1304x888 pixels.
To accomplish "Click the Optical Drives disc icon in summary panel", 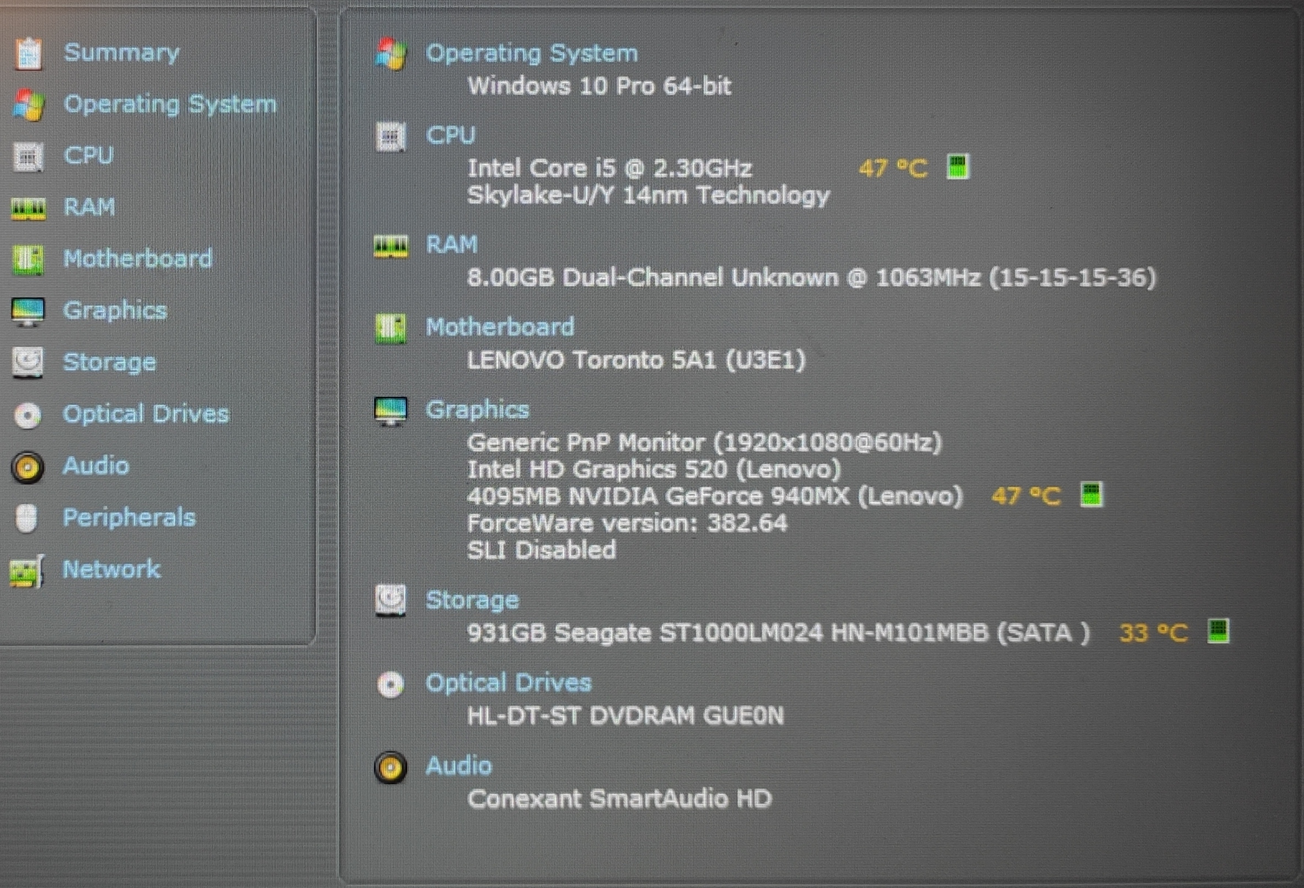I will click(x=391, y=684).
